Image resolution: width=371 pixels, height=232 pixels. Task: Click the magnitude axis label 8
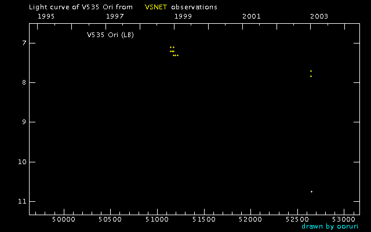[24, 82]
